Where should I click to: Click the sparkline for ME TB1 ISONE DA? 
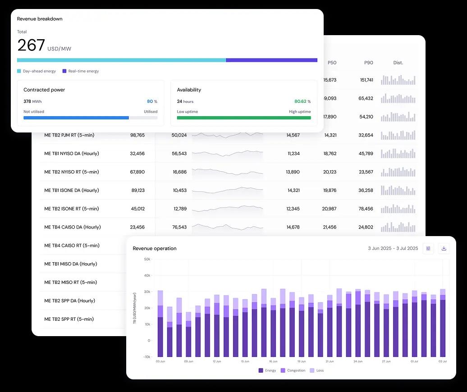point(228,190)
